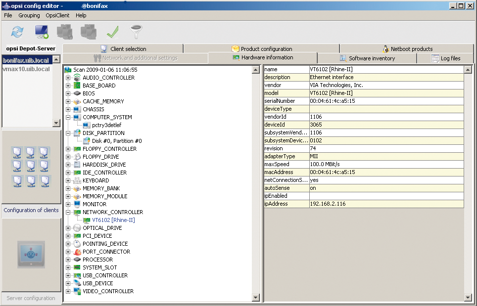
Task: Collapse the COMPUTER_SYSTEM node
Action: coord(68,117)
